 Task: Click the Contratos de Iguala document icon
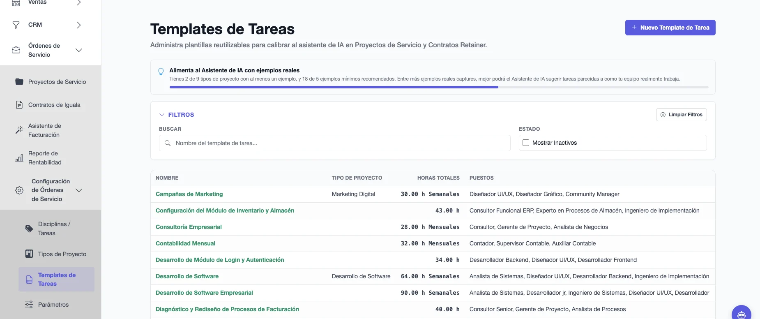pyautogui.click(x=19, y=105)
